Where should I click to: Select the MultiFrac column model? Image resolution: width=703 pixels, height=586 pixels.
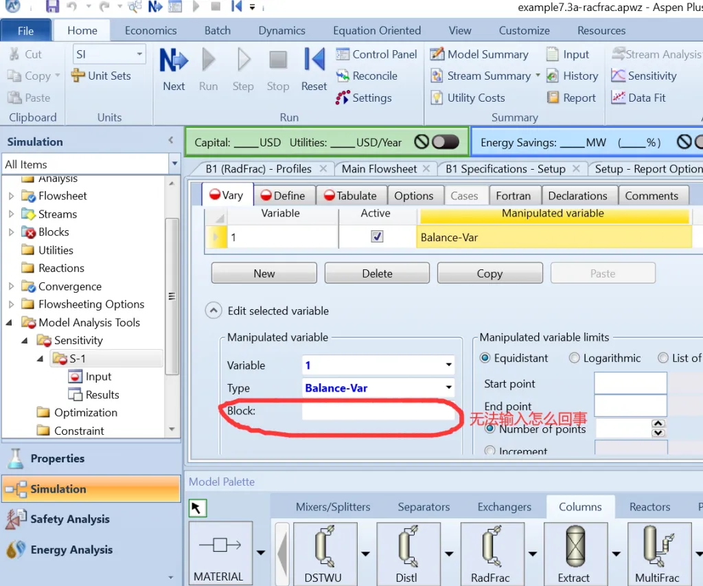click(x=658, y=553)
